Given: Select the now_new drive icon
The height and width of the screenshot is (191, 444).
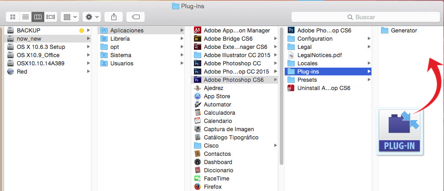Looking at the screenshot, I should tap(10, 38).
